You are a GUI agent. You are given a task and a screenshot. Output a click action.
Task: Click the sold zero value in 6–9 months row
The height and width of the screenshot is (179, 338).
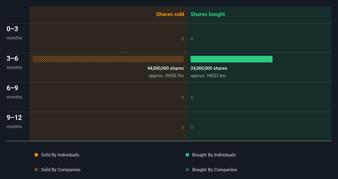pyautogui.click(x=183, y=98)
